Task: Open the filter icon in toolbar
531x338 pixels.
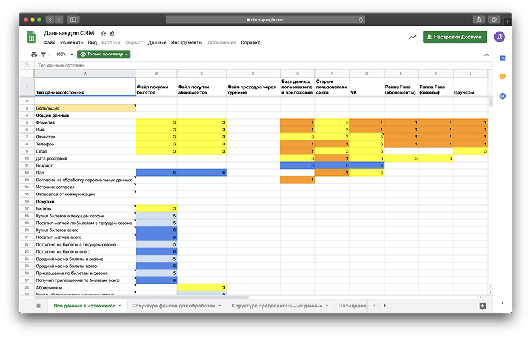Action: tap(43, 54)
